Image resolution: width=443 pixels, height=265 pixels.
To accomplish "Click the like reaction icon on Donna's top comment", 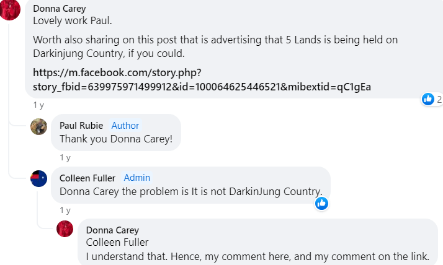I will [428, 99].
